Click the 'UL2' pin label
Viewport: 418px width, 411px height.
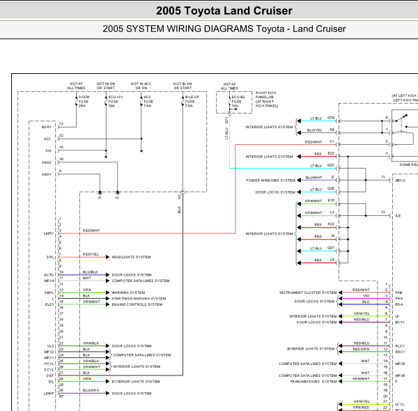point(50,346)
